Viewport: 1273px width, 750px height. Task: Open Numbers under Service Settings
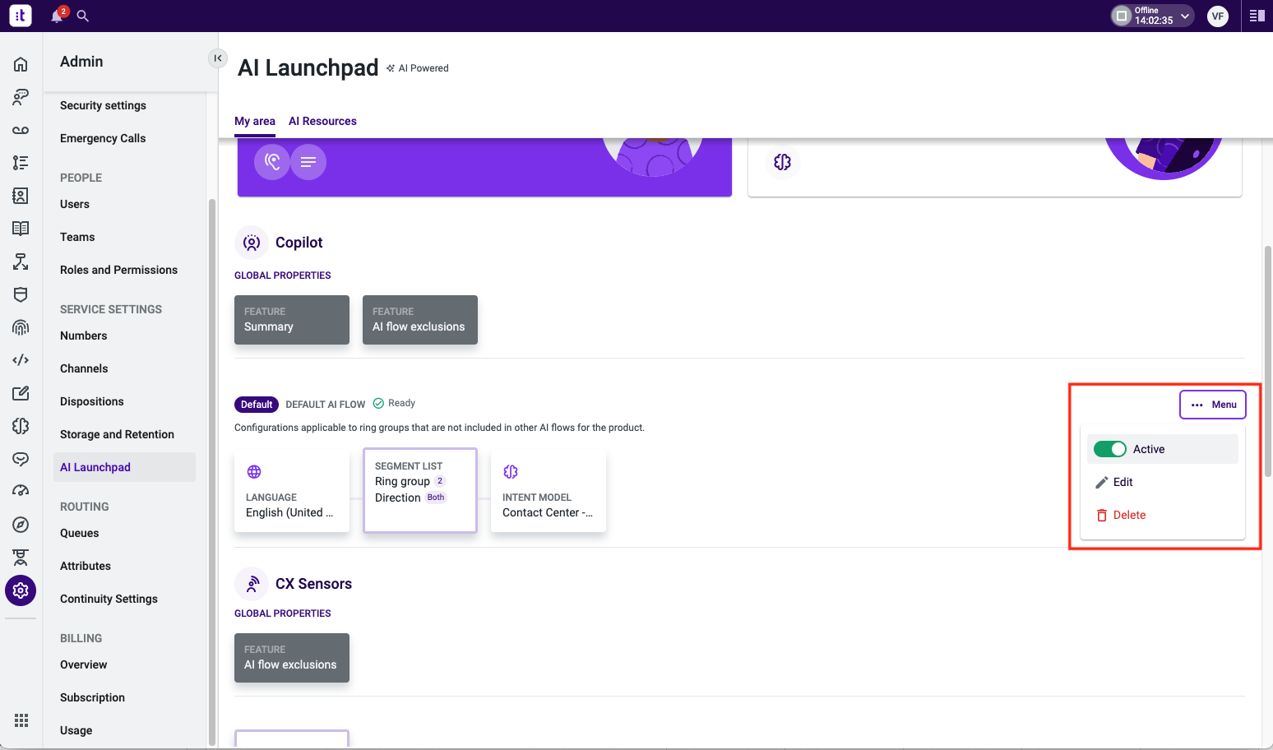(x=83, y=336)
